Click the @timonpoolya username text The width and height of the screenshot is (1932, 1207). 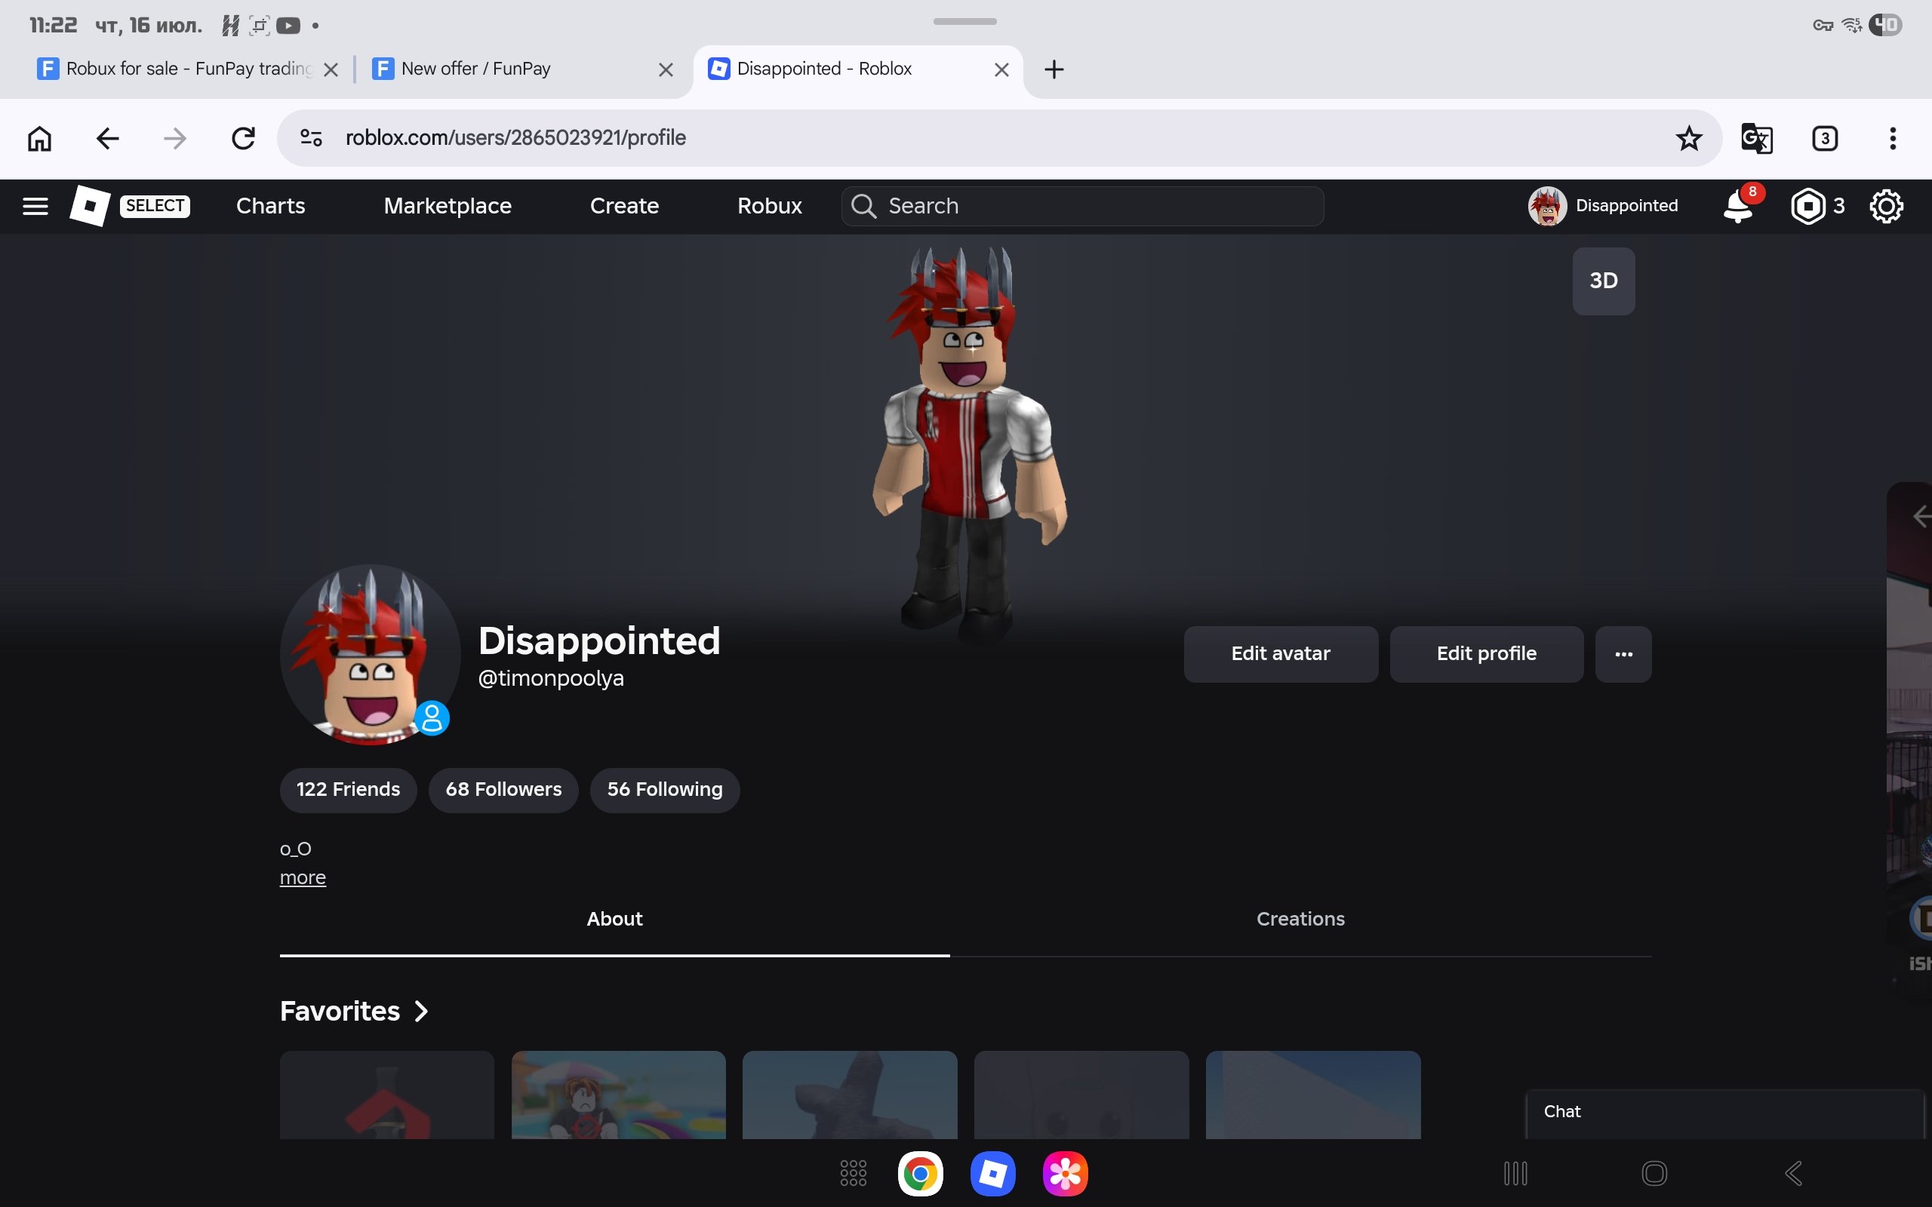pyautogui.click(x=551, y=678)
